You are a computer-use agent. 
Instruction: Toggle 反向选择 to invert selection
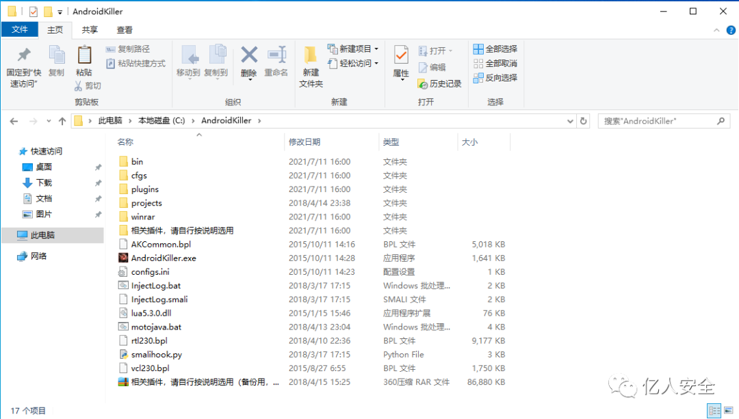(495, 77)
